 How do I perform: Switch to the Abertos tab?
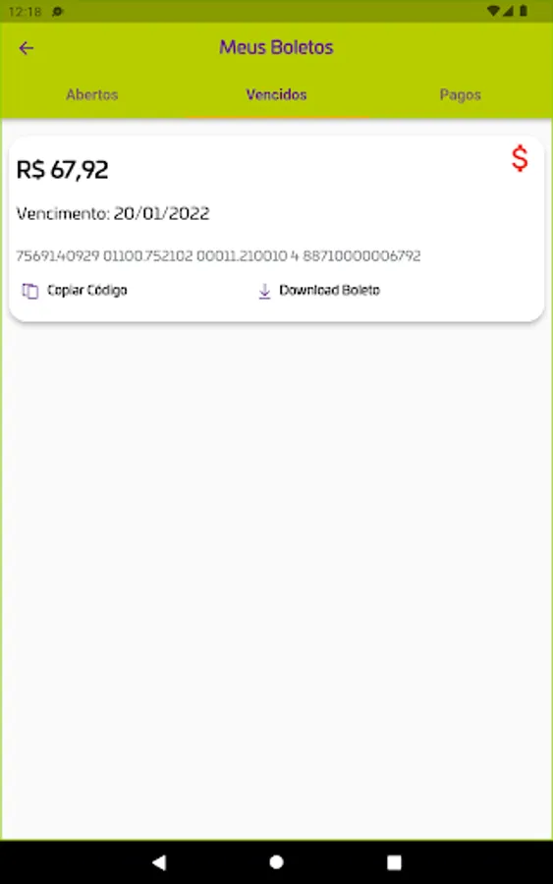92,94
